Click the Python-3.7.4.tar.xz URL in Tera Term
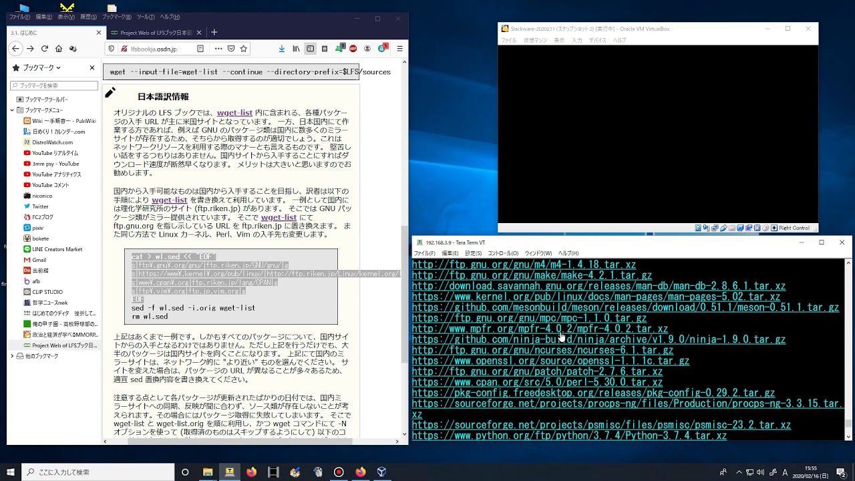 (569, 436)
